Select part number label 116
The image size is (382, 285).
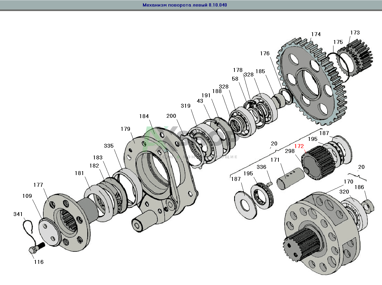click(38, 262)
